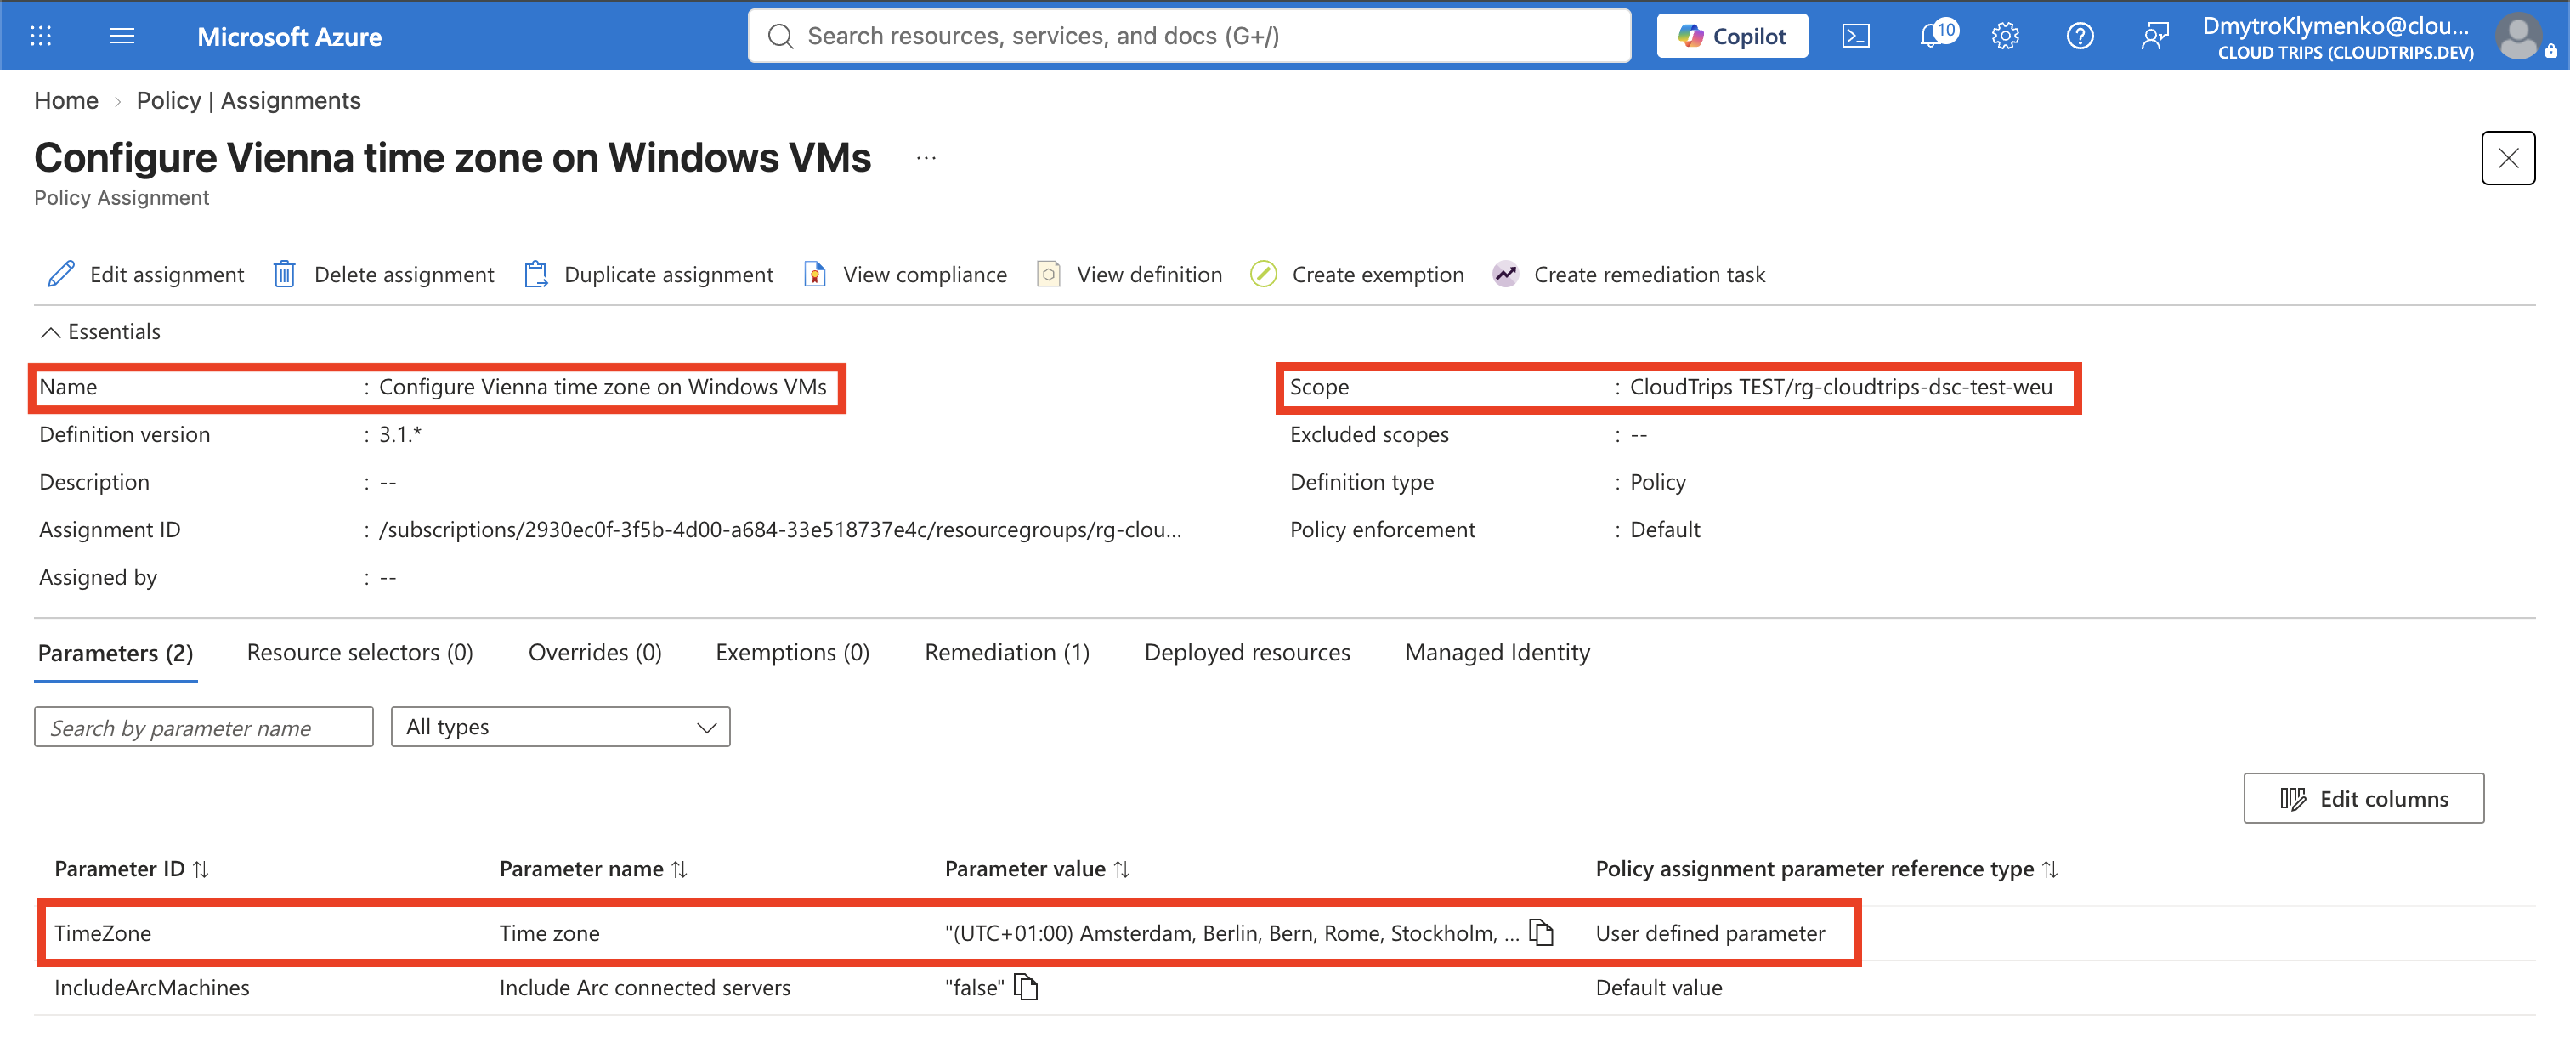Open the Azure portal apps grid icon
The image size is (2570, 1059).
[41, 36]
